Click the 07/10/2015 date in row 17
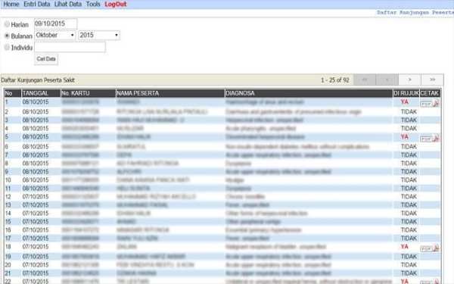Screen dimensions: 454x284 tap(36, 239)
